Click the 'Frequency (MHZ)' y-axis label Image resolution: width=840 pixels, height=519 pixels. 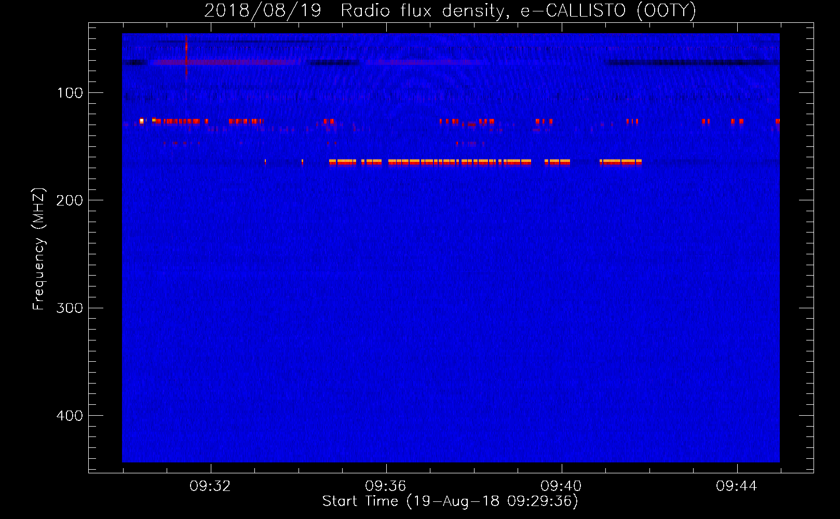39,249
